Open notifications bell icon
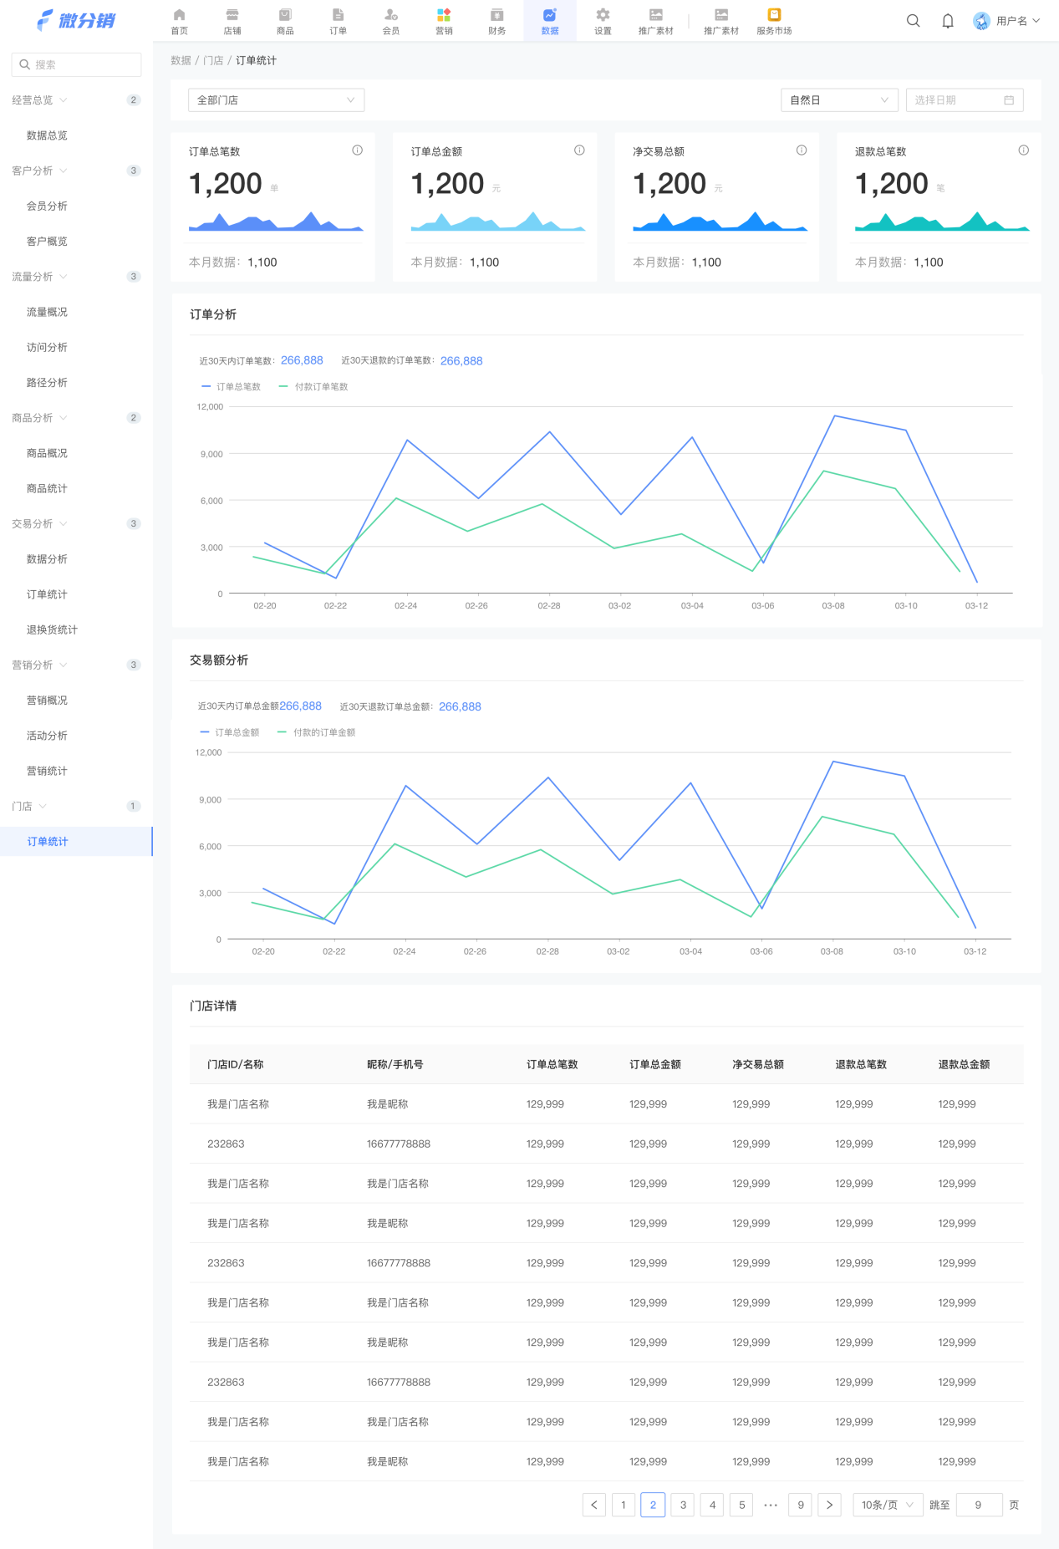 pos(947,21)
